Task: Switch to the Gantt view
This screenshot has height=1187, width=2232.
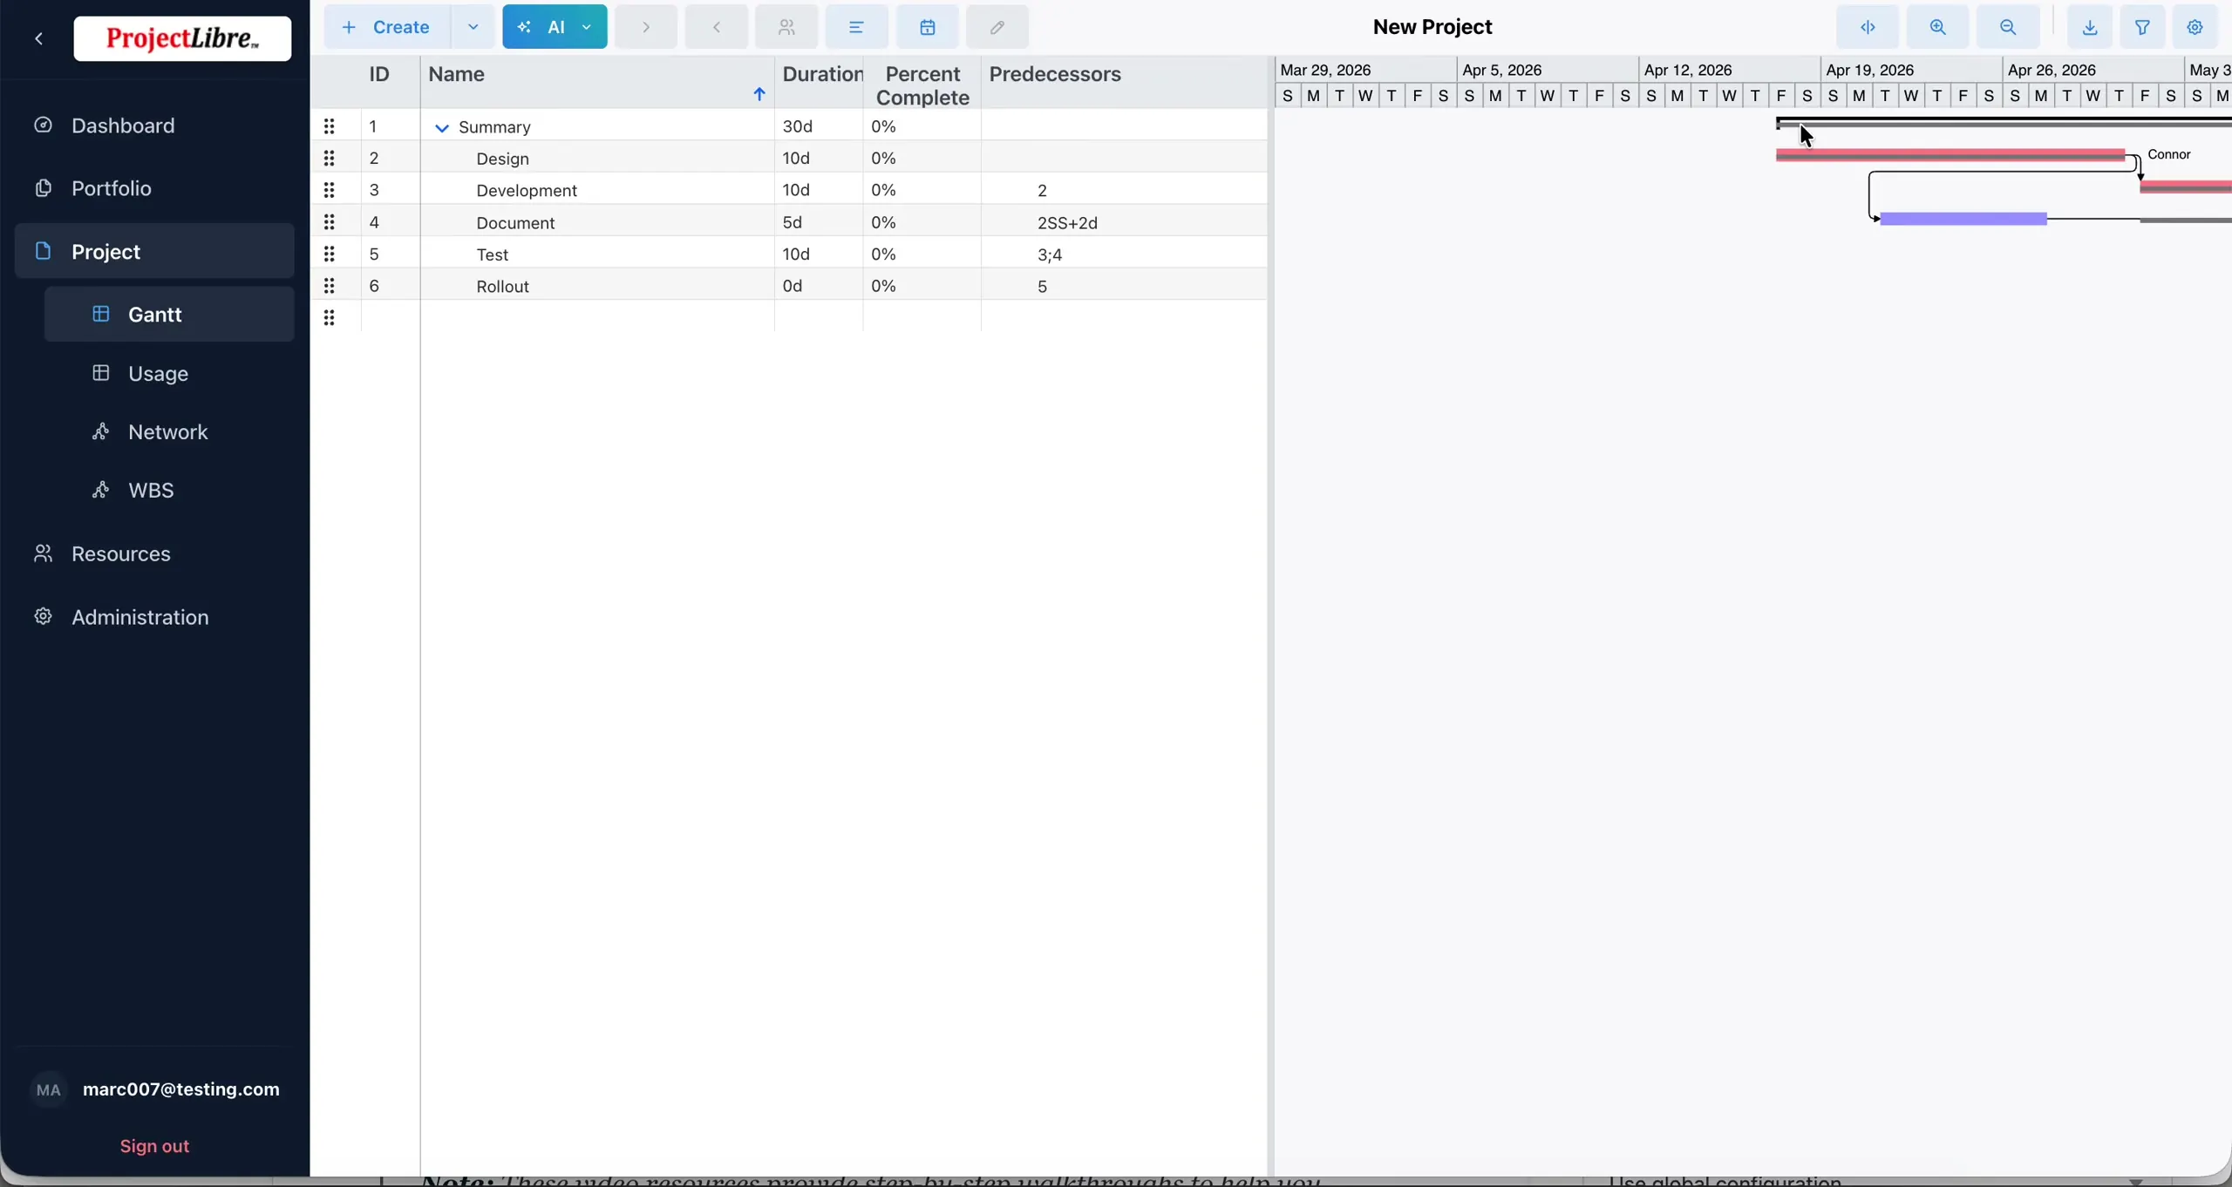Action: click(x=169, y=314)
